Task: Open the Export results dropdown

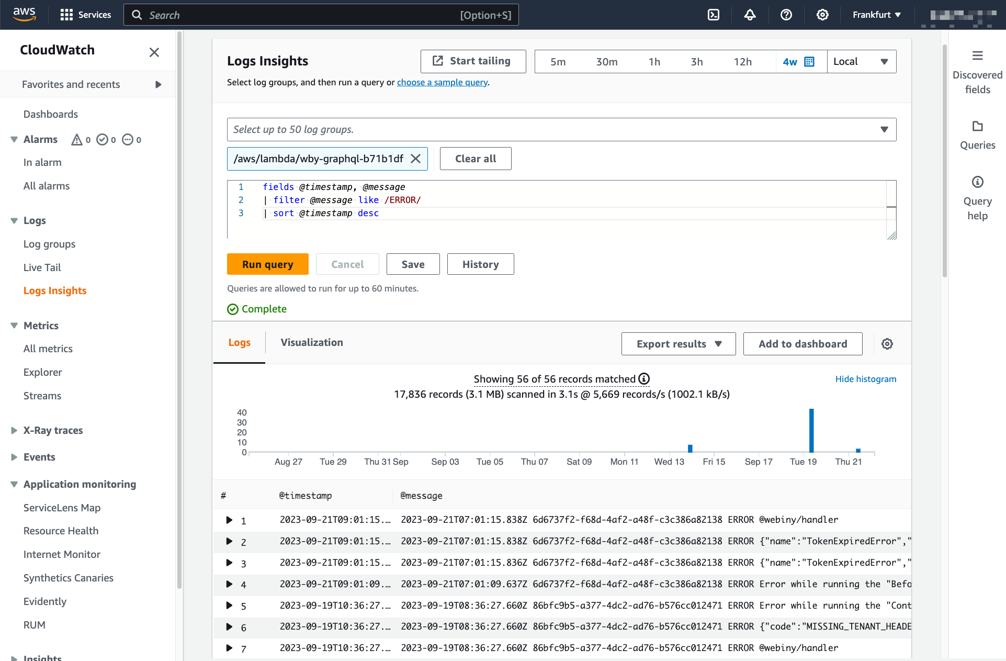Action: [x=678, y=344]
